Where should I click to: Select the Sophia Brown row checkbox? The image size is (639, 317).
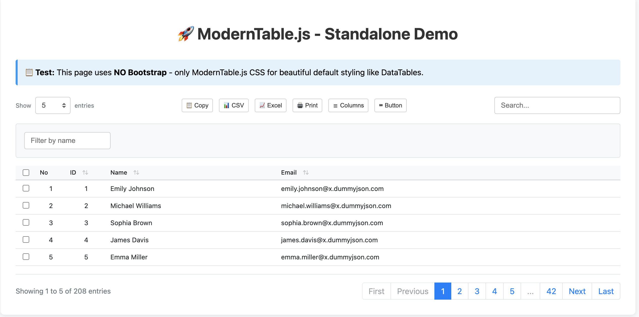click(26, 223)
